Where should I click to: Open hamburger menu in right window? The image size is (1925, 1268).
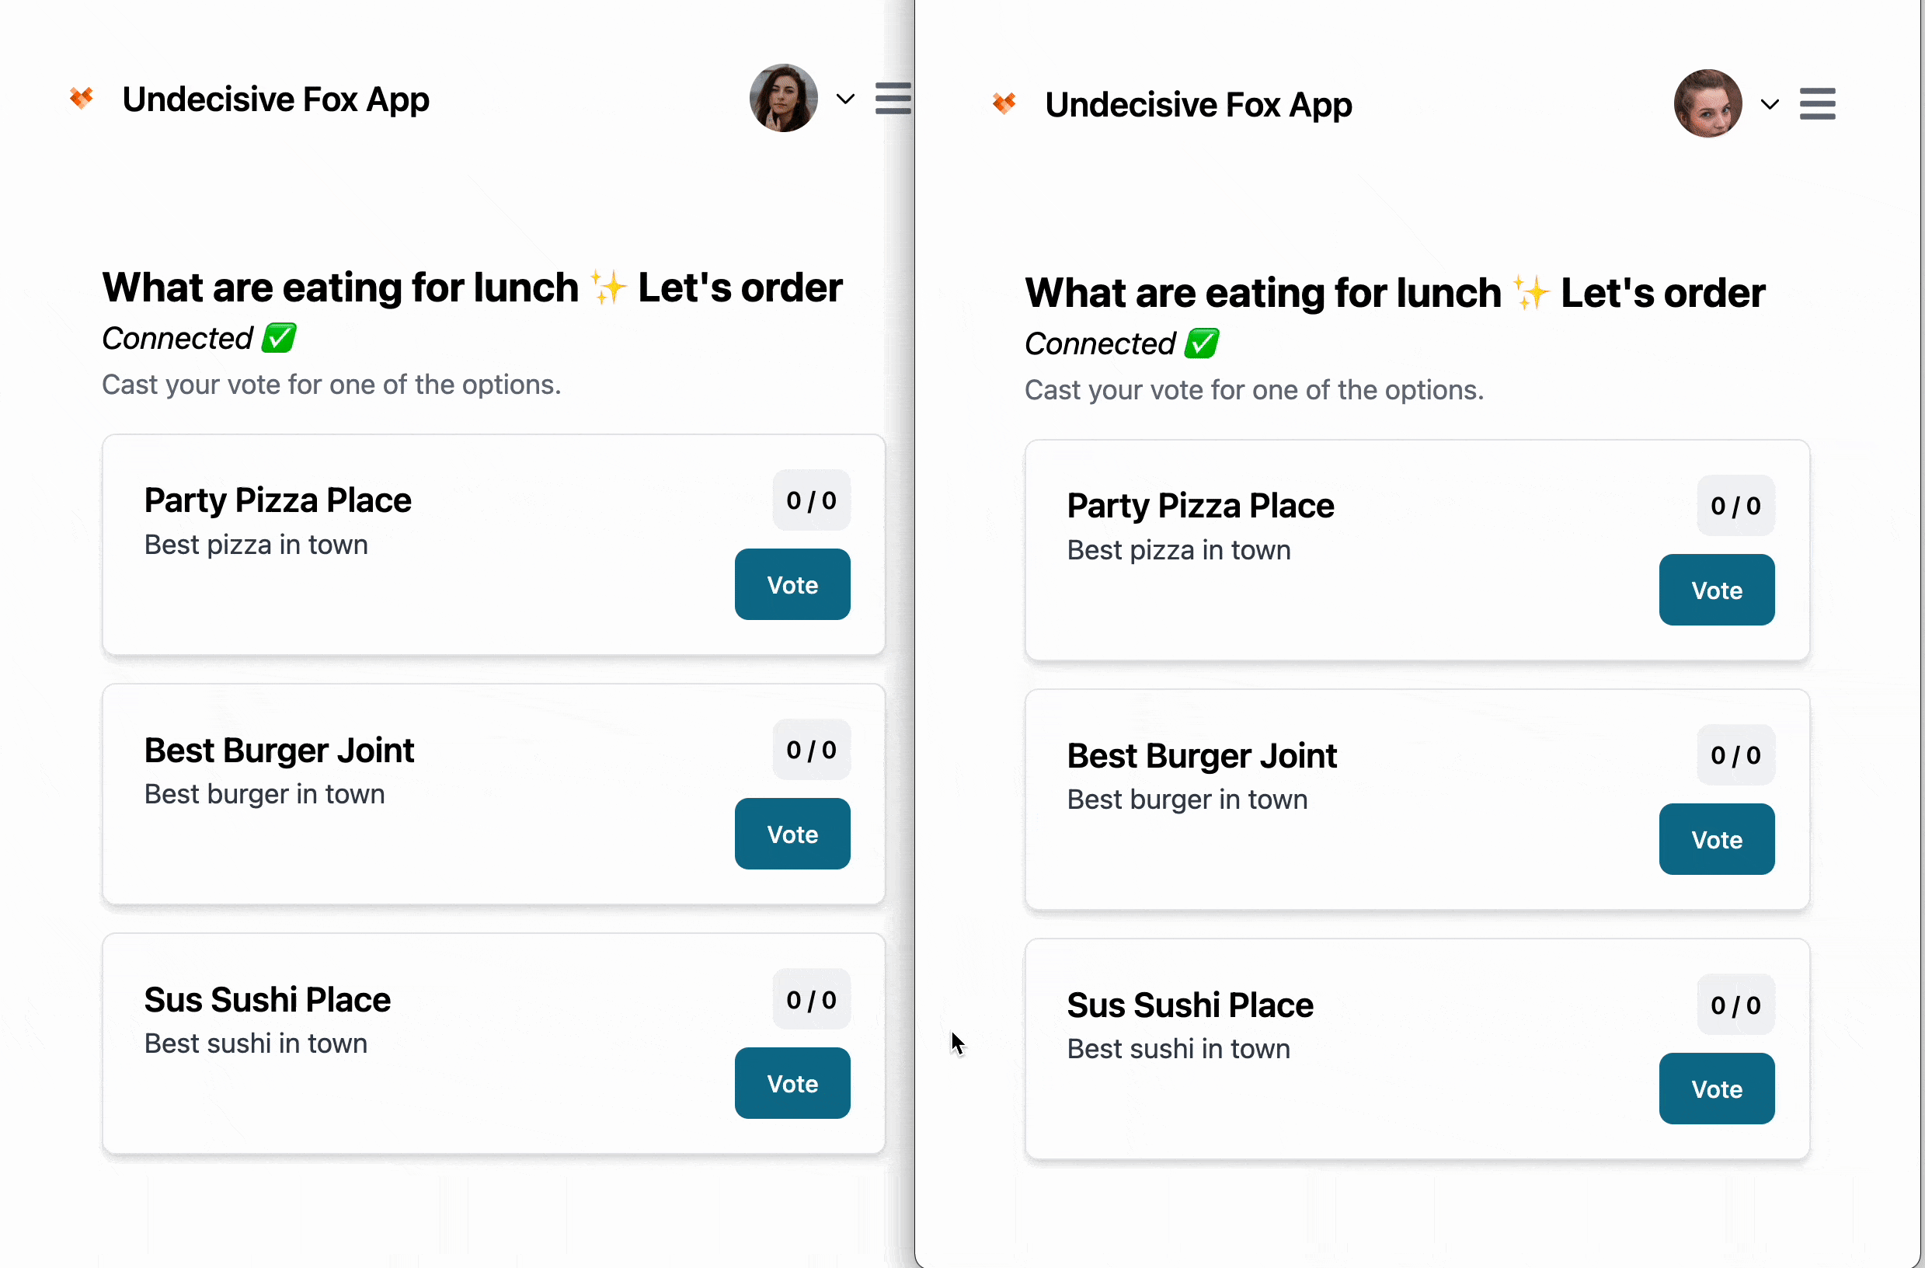1816,103
